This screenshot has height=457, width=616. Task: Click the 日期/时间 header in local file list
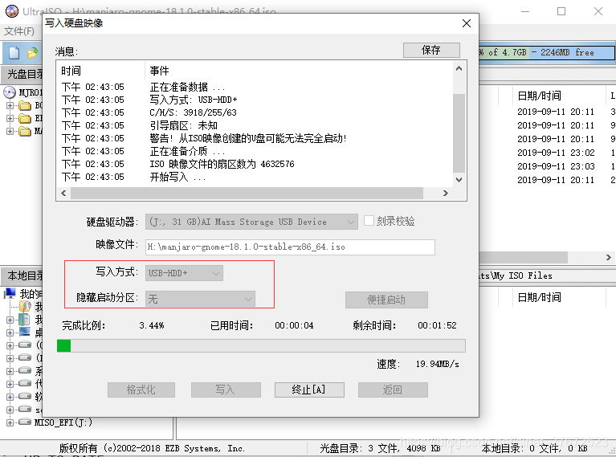coord(539,297)
